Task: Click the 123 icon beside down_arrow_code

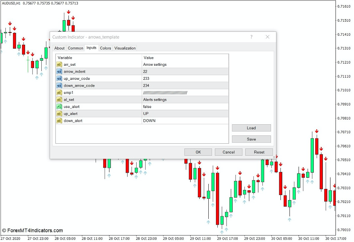Action: (x=59, y=86)
